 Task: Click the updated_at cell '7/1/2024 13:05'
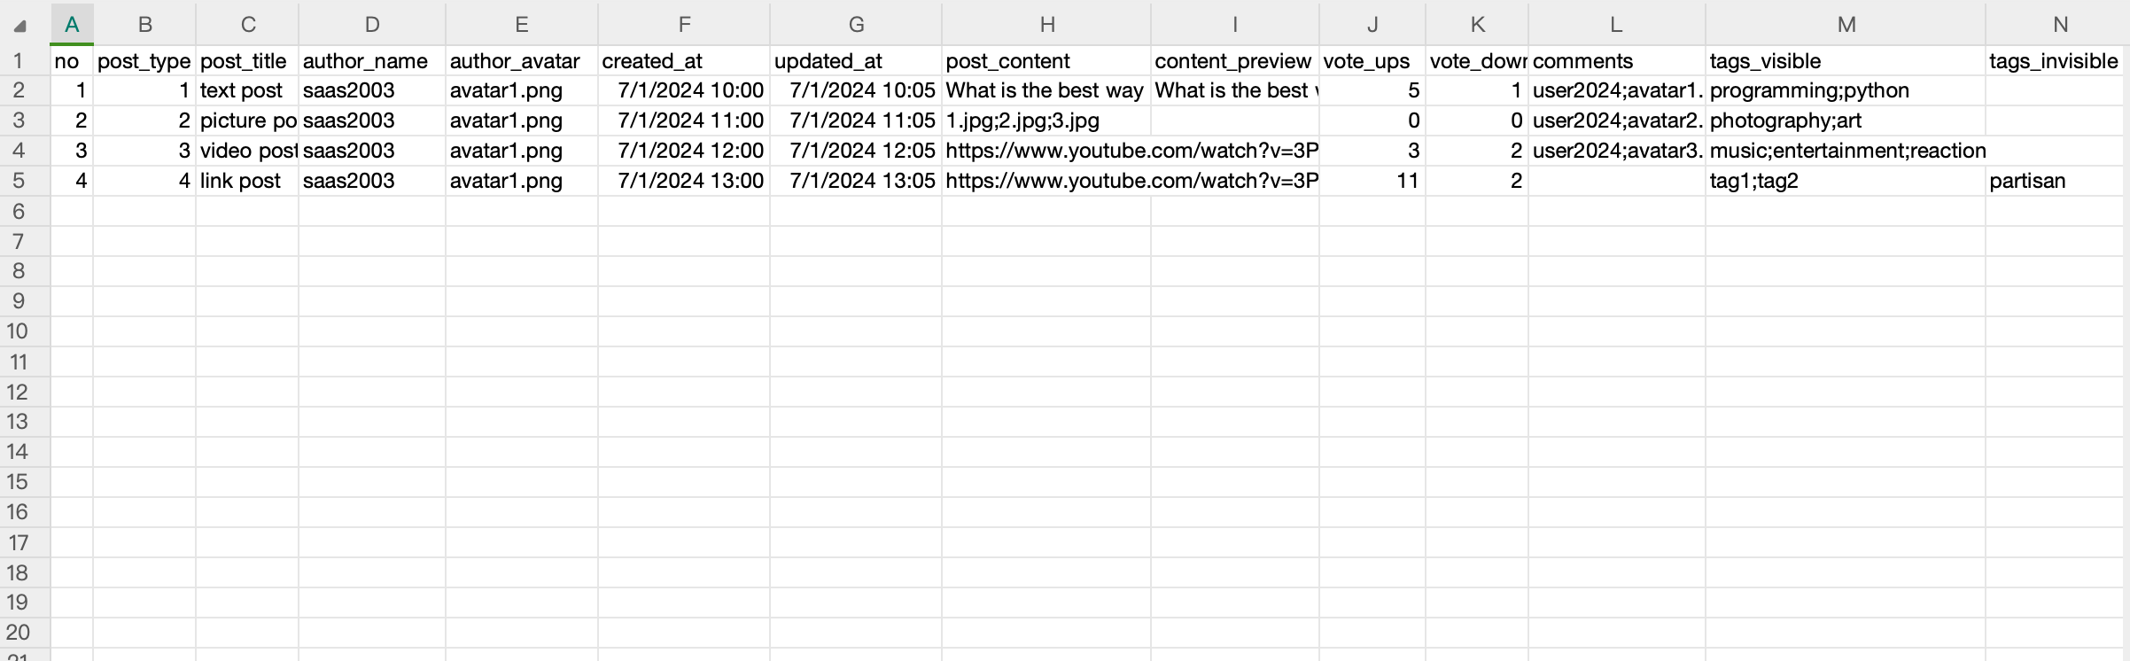(855, 181)
